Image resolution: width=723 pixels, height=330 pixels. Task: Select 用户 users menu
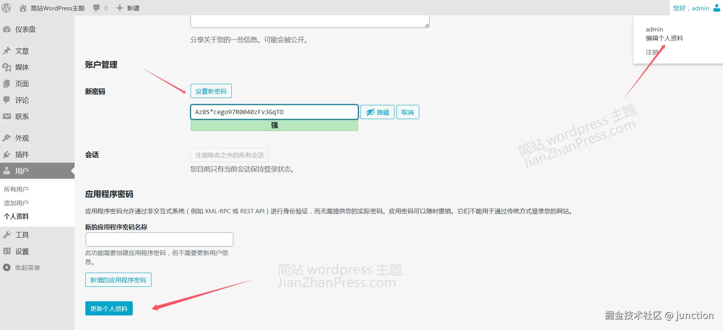click(x=37, y=171)
